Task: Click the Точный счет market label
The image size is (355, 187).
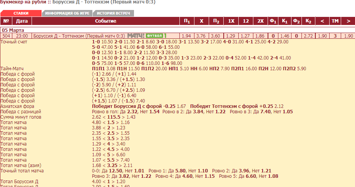Action: pyautogui.click(x=14, y=42)
